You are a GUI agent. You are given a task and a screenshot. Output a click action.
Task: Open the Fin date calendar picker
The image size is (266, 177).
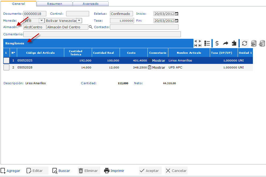(x=177, y=21)
